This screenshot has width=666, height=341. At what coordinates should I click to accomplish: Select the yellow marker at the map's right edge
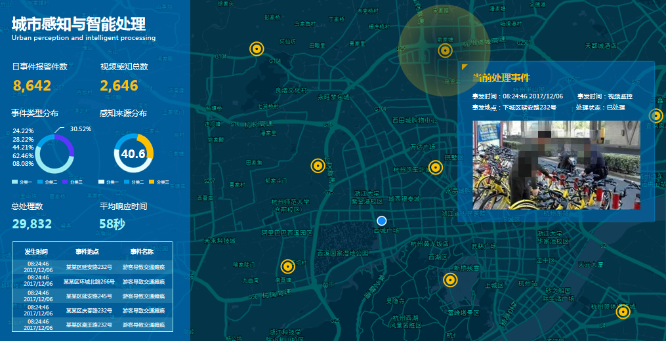656,116
